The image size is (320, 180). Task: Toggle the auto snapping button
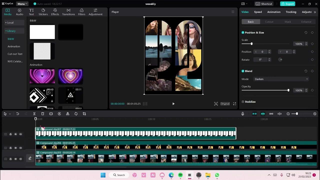[x=263, y=114]
